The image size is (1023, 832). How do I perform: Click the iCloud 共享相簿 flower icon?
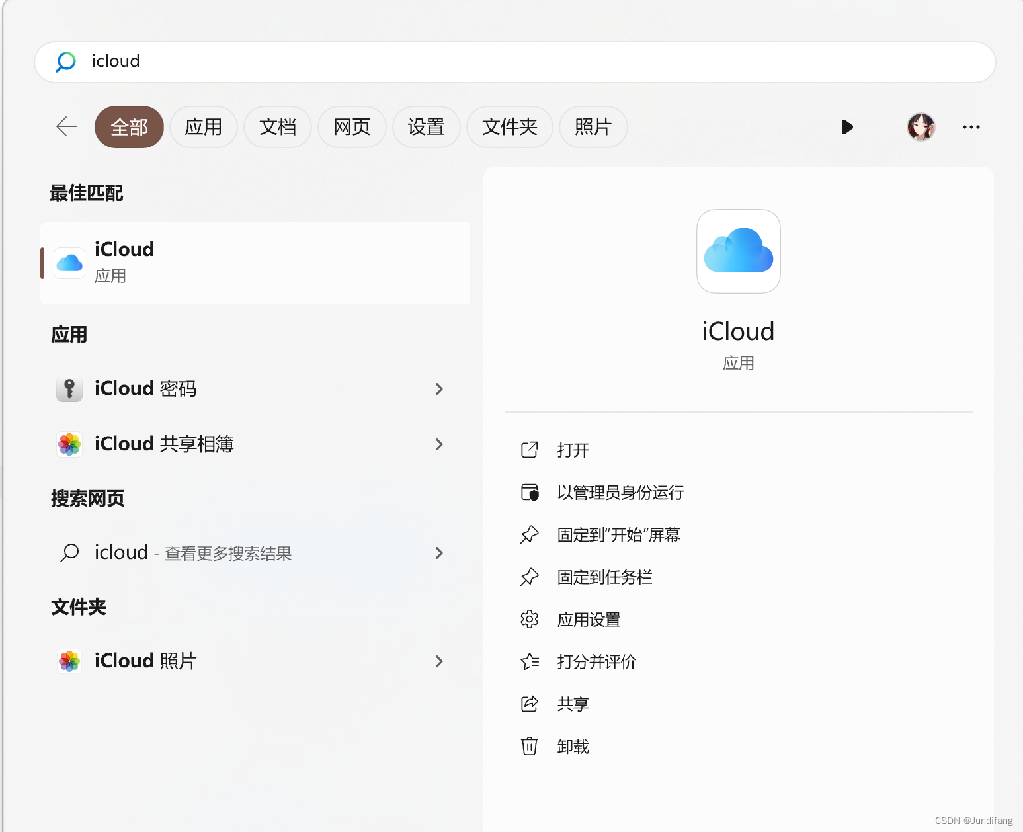point(69,444)
